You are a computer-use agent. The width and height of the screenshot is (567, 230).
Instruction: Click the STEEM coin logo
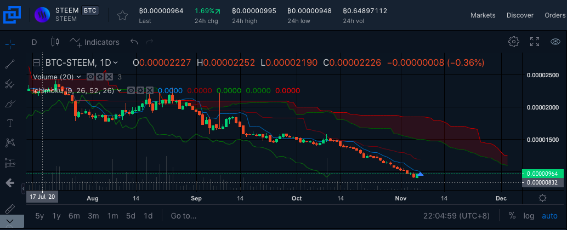[42, 15]
